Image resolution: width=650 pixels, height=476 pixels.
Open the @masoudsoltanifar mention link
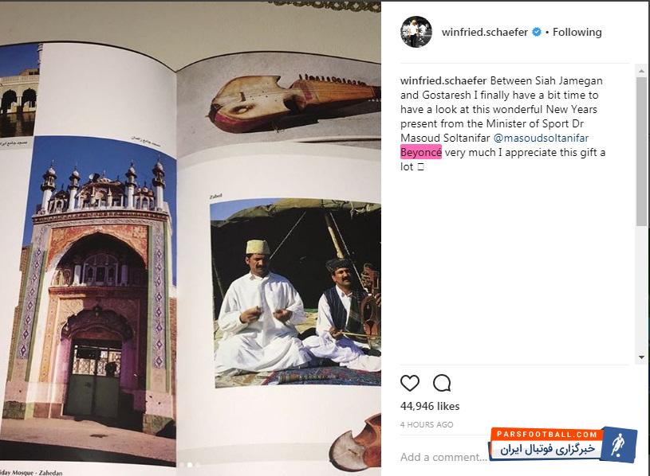(541, 139)
